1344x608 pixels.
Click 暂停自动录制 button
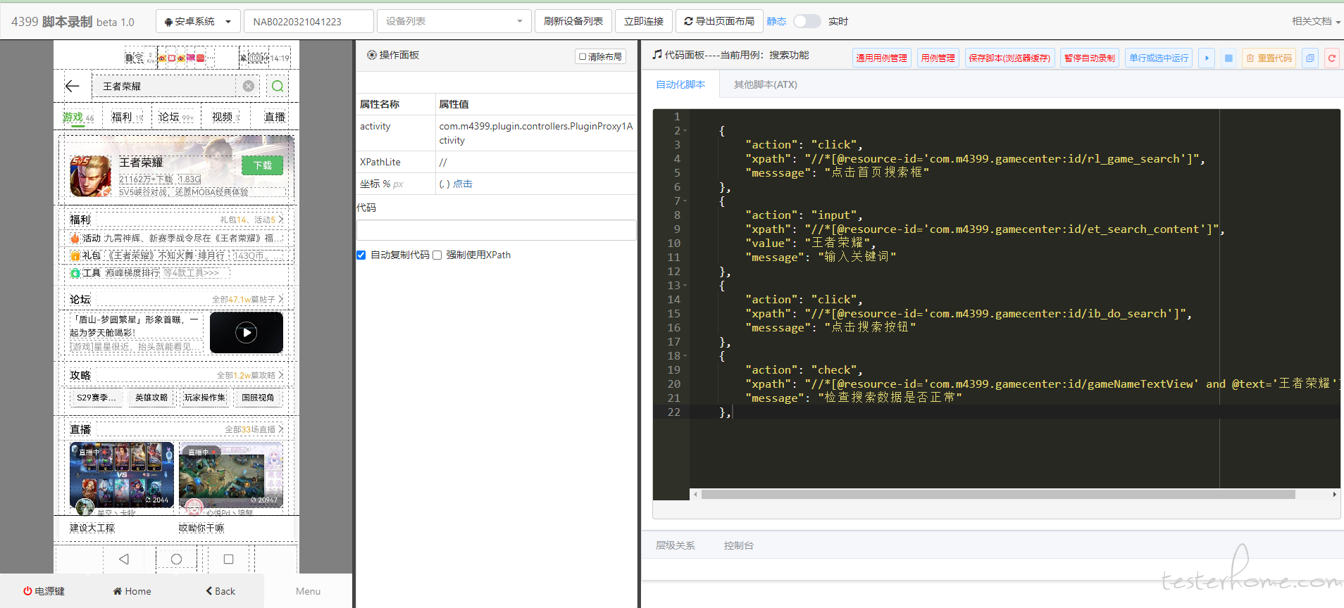coord(1089,58)
